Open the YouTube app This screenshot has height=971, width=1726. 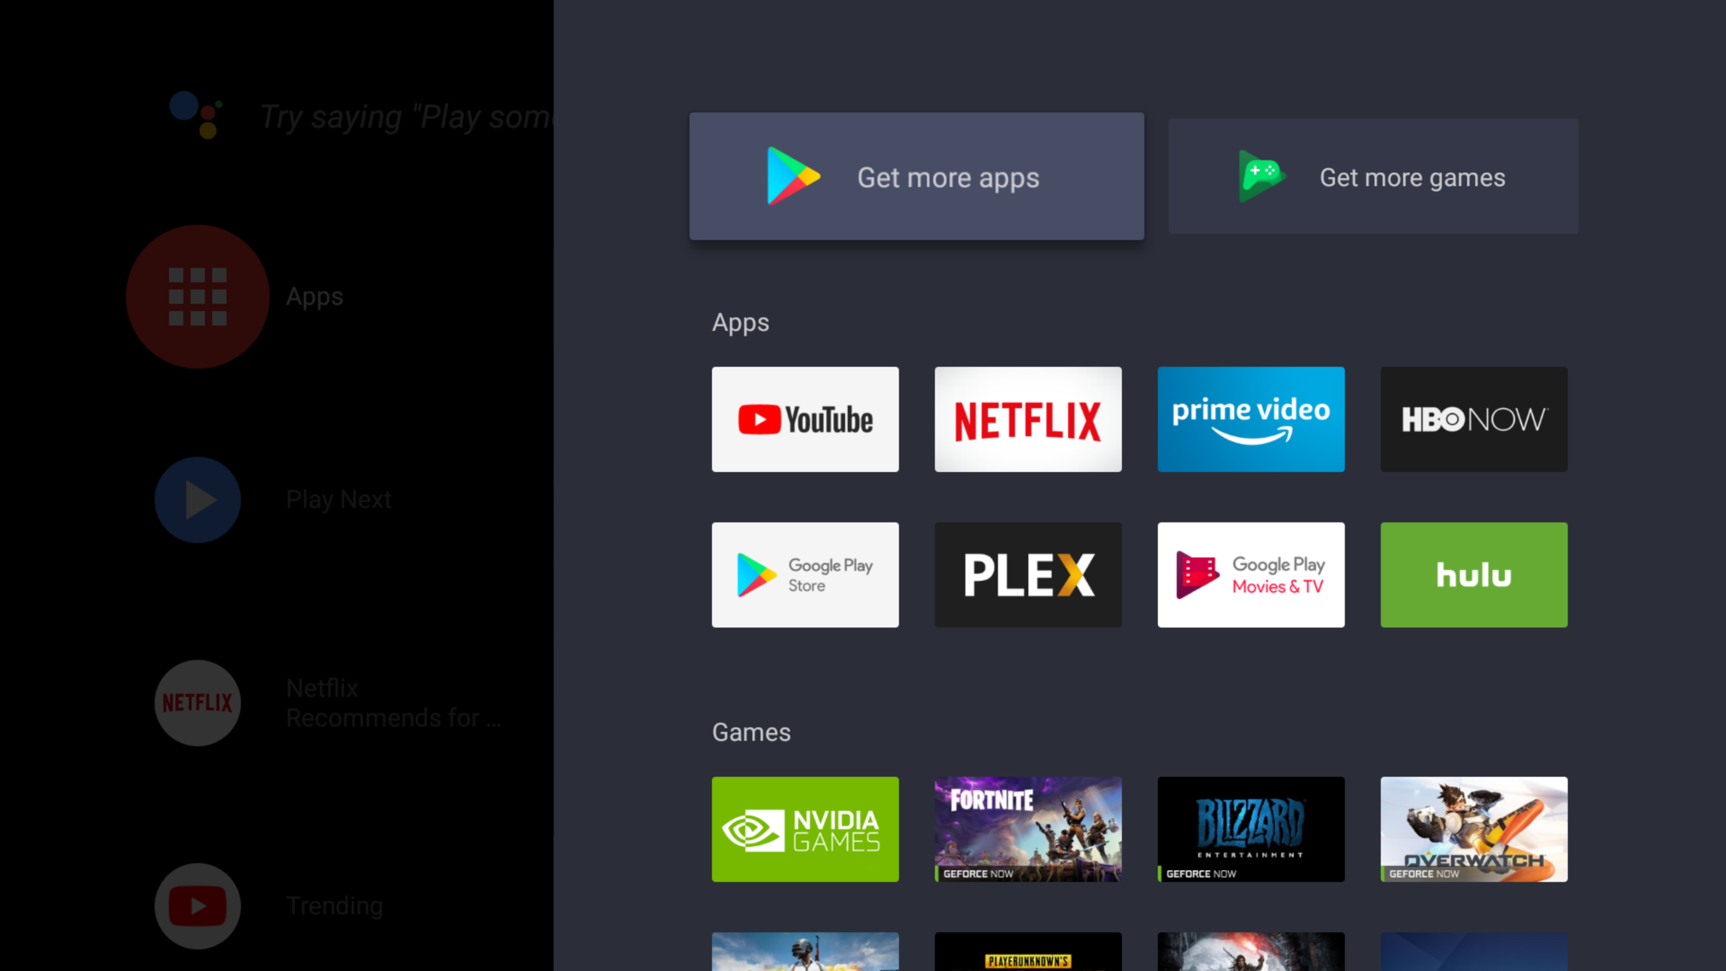point(805,419)
